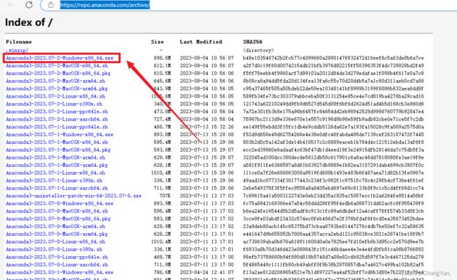Screen dimensions: 457x280
Task: Download Anaconda3-2023.07-0-Linux-aarch64.sh
Action: point(56,265)
